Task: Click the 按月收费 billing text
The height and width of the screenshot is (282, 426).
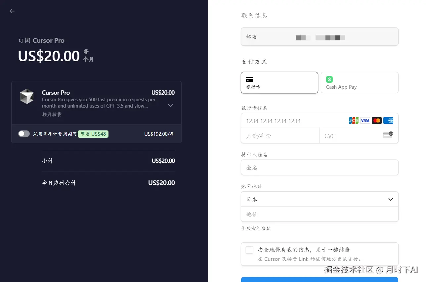Action: click(x=52, y=114)
